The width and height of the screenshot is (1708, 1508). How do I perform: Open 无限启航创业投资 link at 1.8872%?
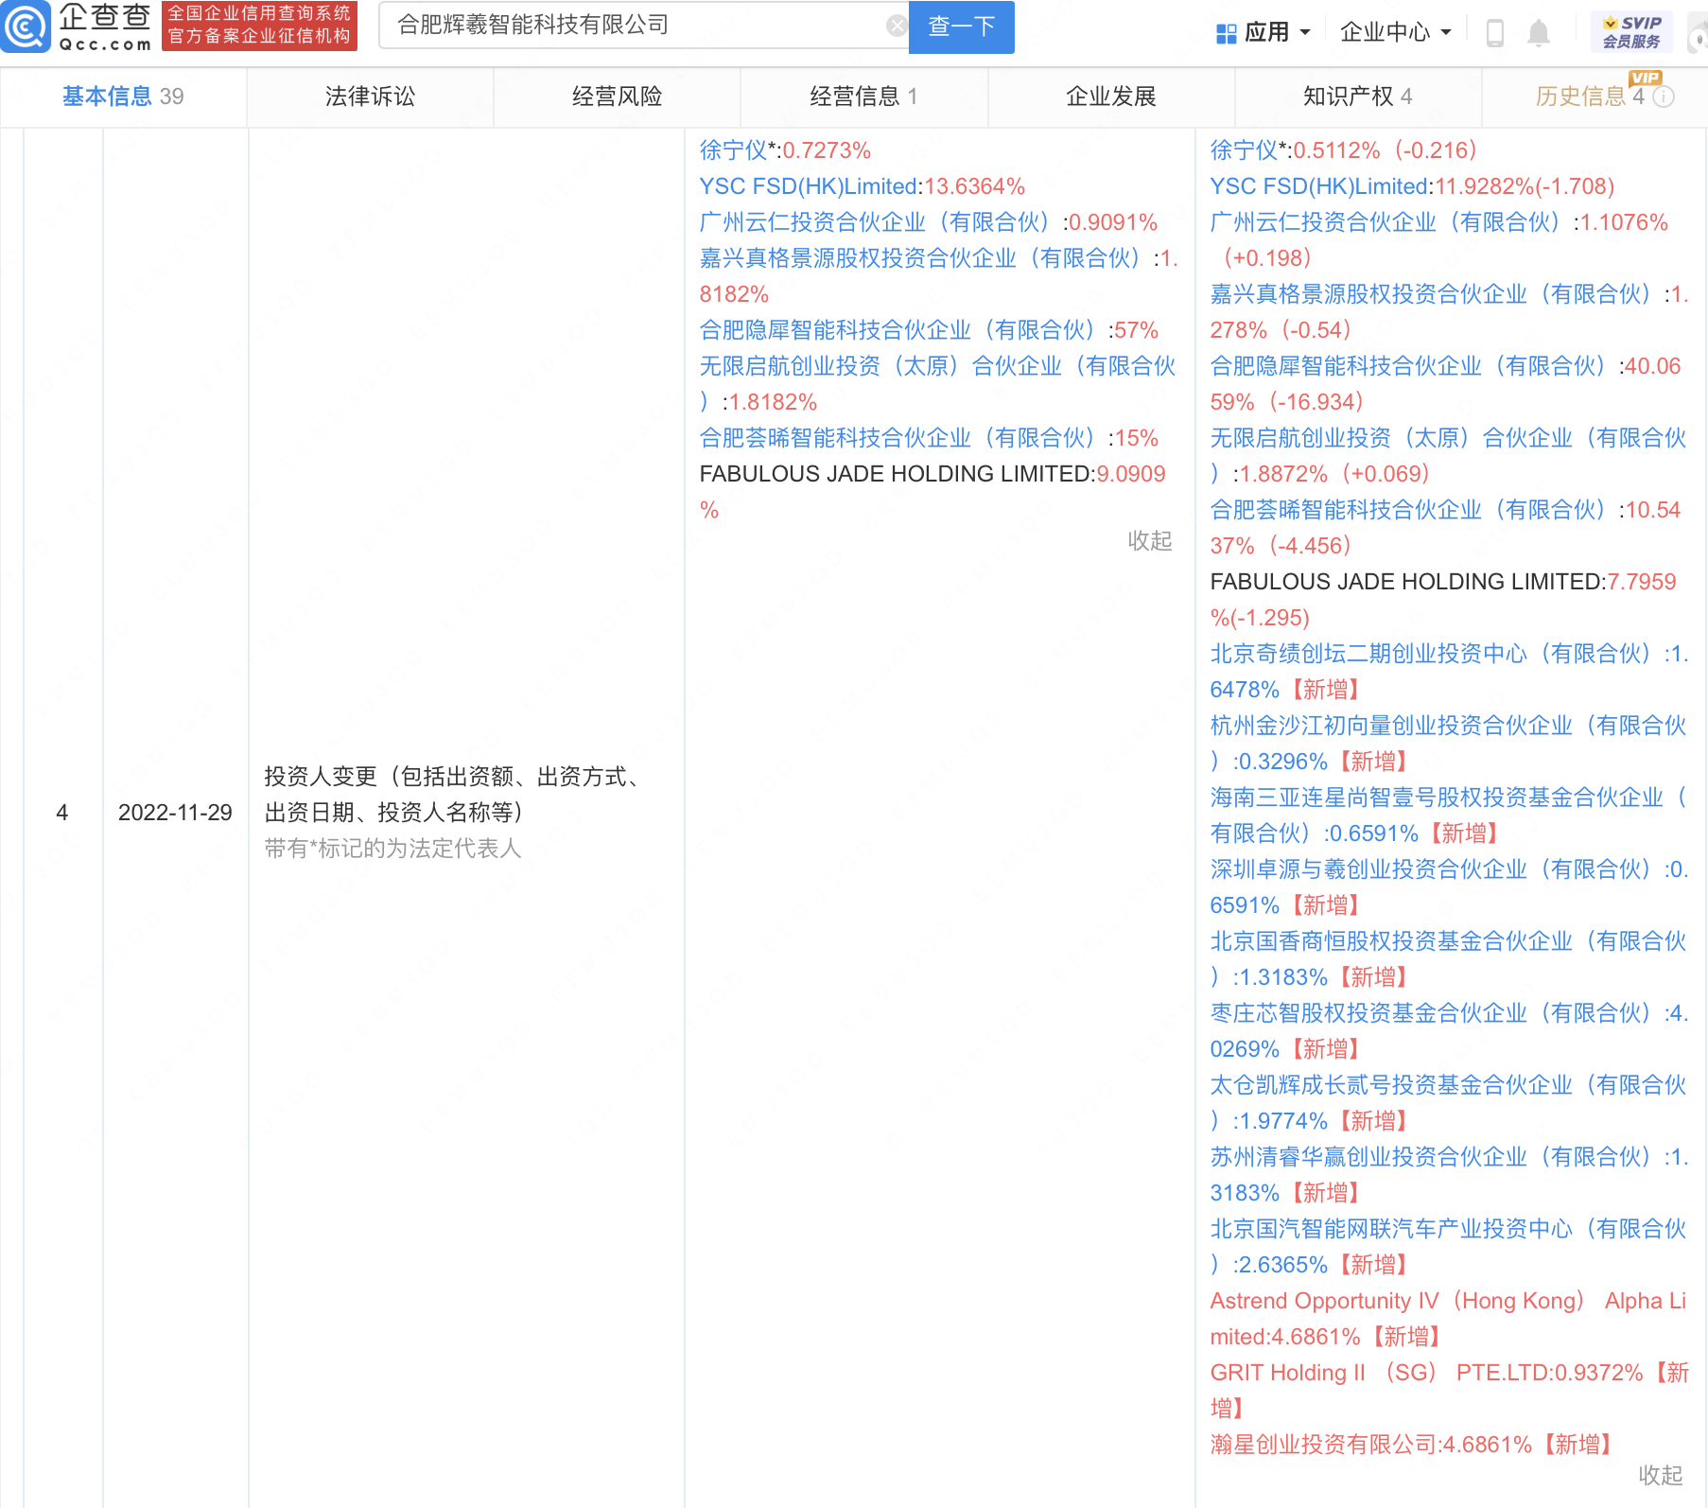[x=1448, y=438]
